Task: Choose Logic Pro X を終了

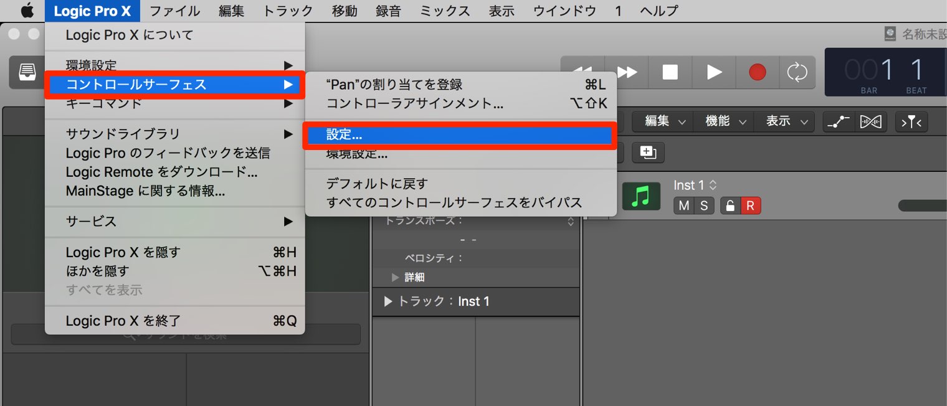Action: coord(175,321)
